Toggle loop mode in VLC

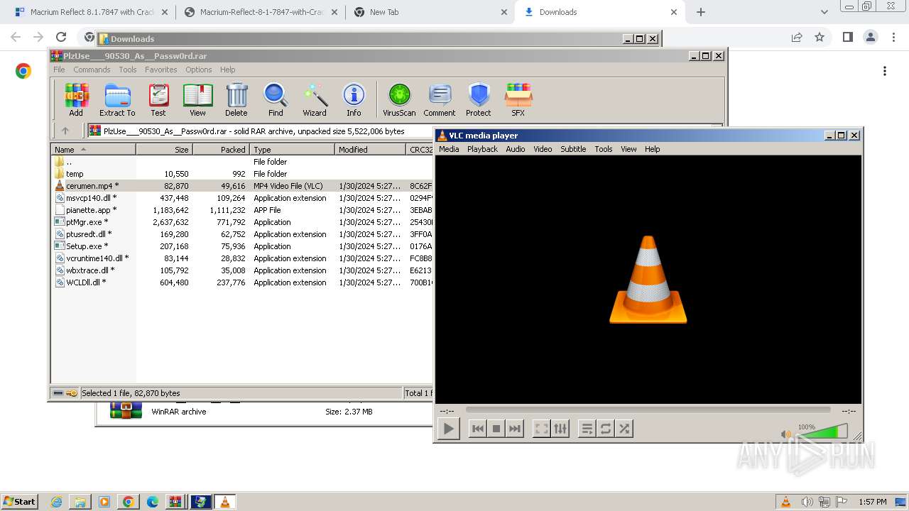coord(606,429)
